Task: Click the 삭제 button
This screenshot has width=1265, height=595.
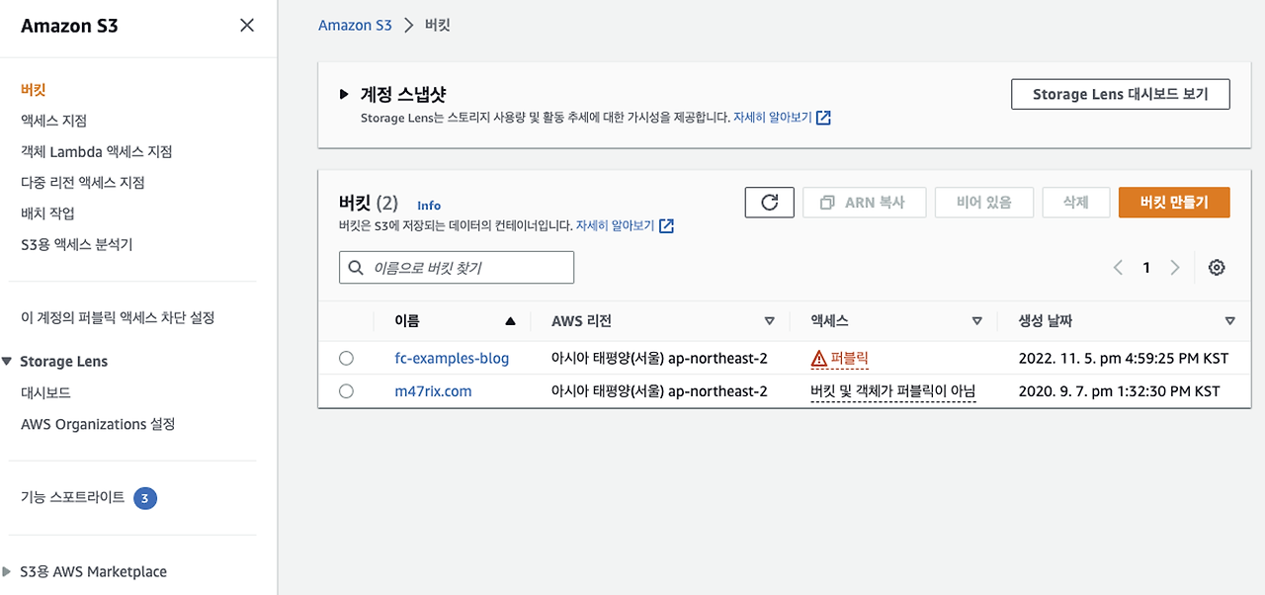Action: pyautogui.click(x=1075, y=203)
